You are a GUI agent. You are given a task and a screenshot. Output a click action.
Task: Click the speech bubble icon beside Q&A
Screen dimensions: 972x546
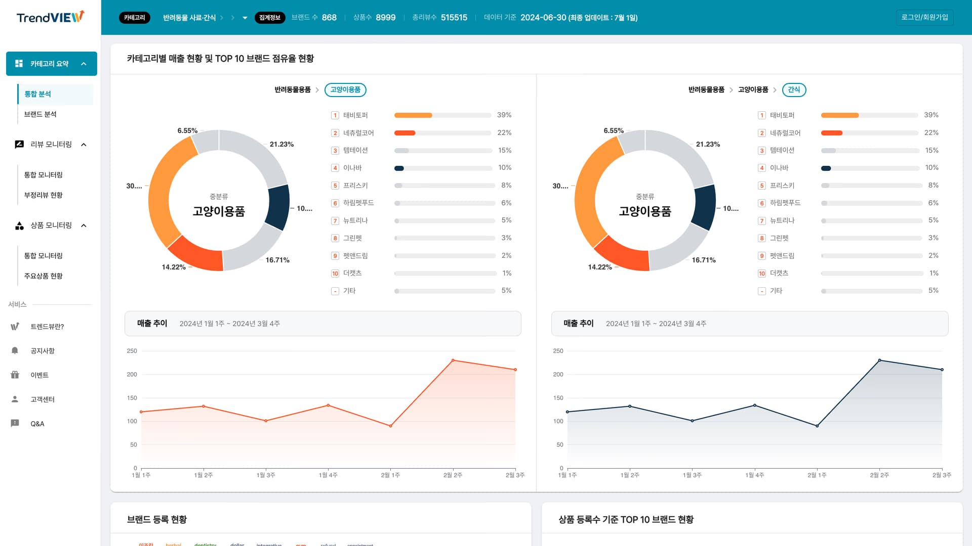click(15, 424)
